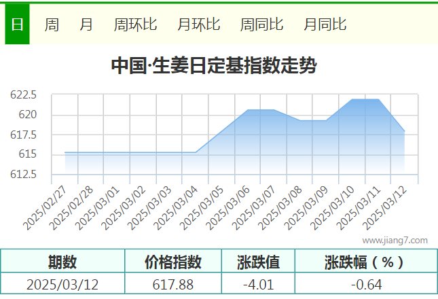Click the 月同比 tab

coord(325,25)
